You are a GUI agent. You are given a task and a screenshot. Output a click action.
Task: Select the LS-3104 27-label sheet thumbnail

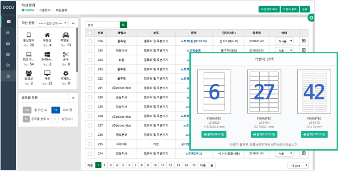click(264, 92)
